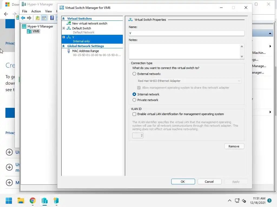Viewport: 277px width, 207px height.
Task: Click the first plus circle in browser page
Action: point(9,152)
